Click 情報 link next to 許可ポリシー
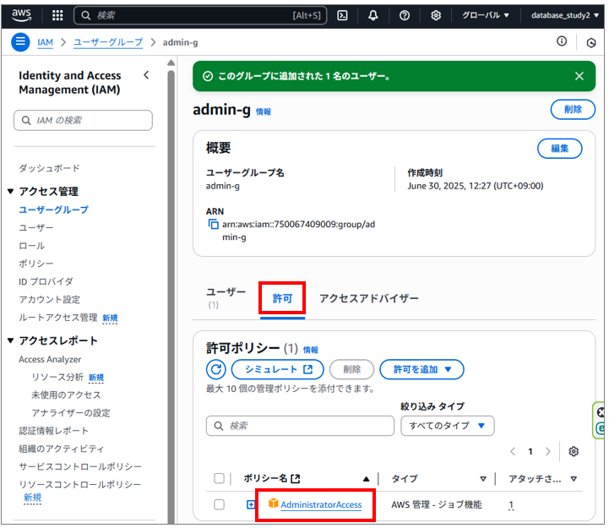Screen dimensions: 609x528 click(x=310, y=350)
